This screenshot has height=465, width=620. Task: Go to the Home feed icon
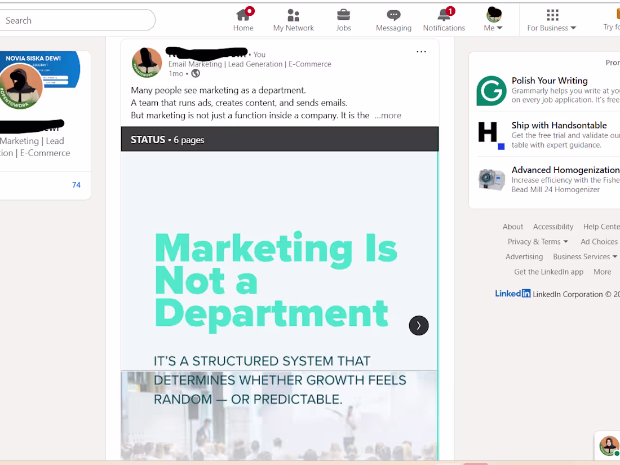(243, 15)
